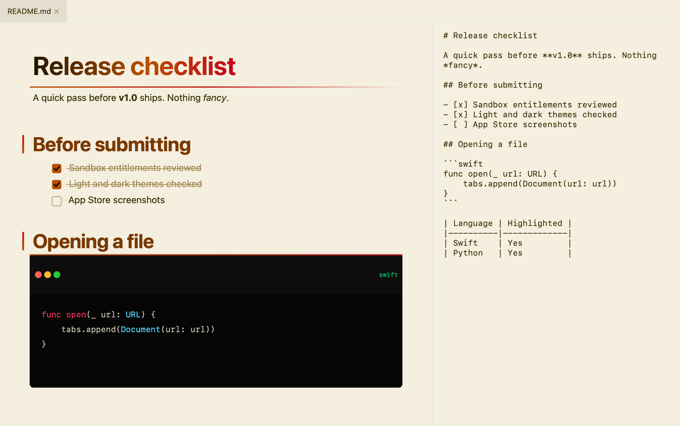
Task: Click 'func open(_ url: URL) {' source line
Action: (x=500, y=174)
